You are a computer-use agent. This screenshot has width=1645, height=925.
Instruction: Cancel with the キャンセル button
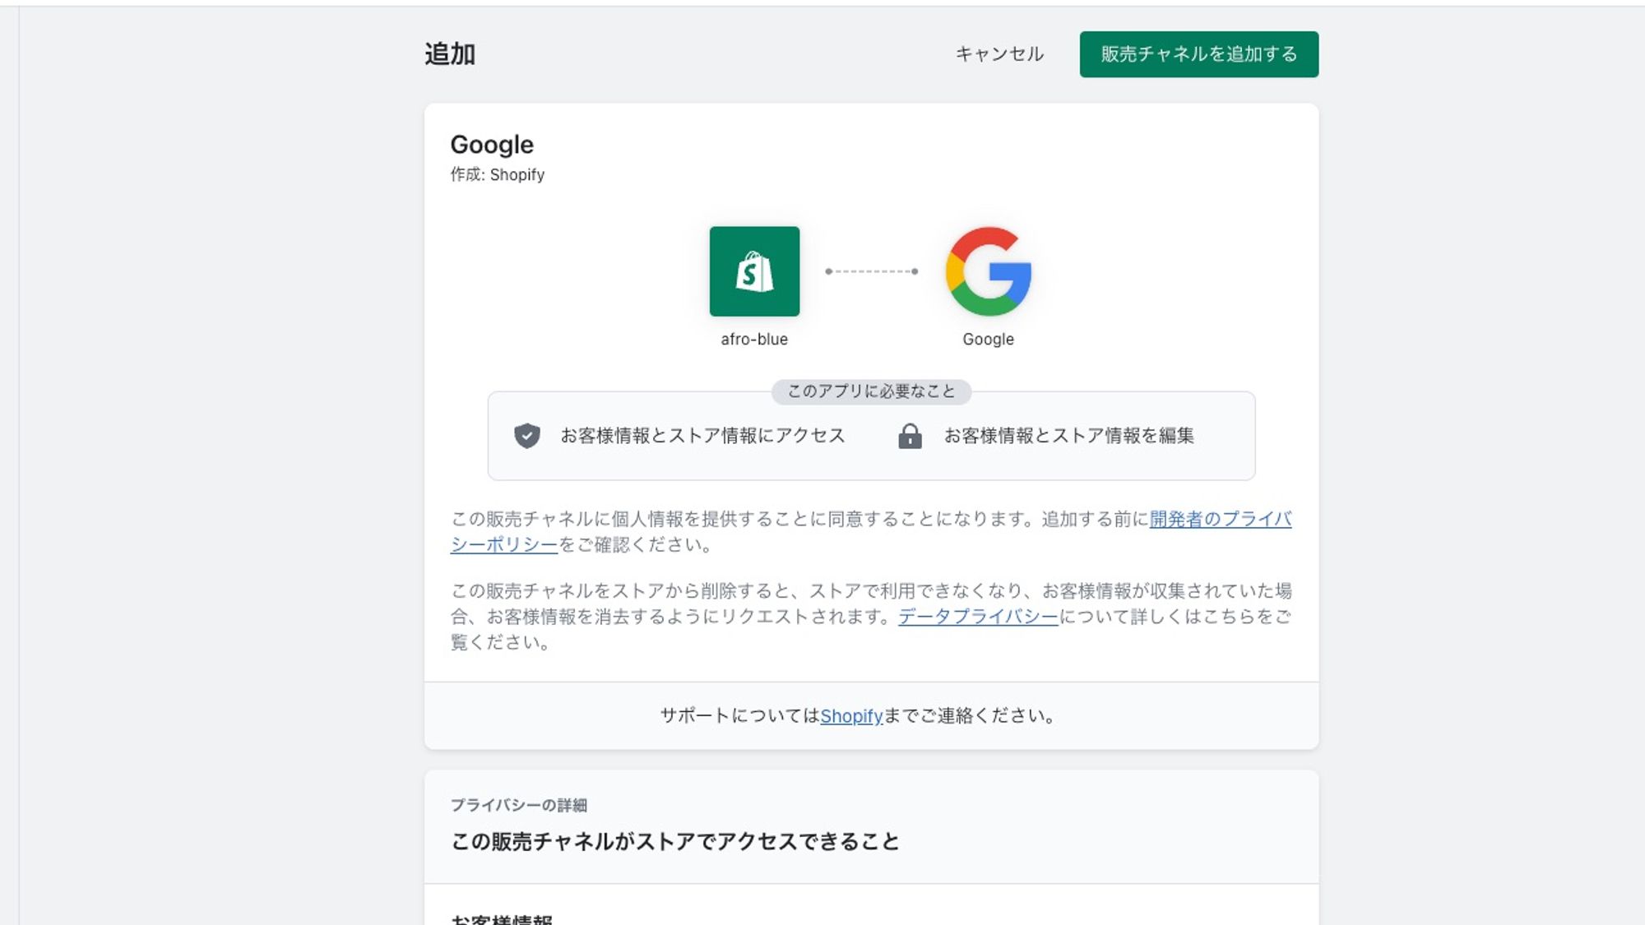(x=999, y=54)
